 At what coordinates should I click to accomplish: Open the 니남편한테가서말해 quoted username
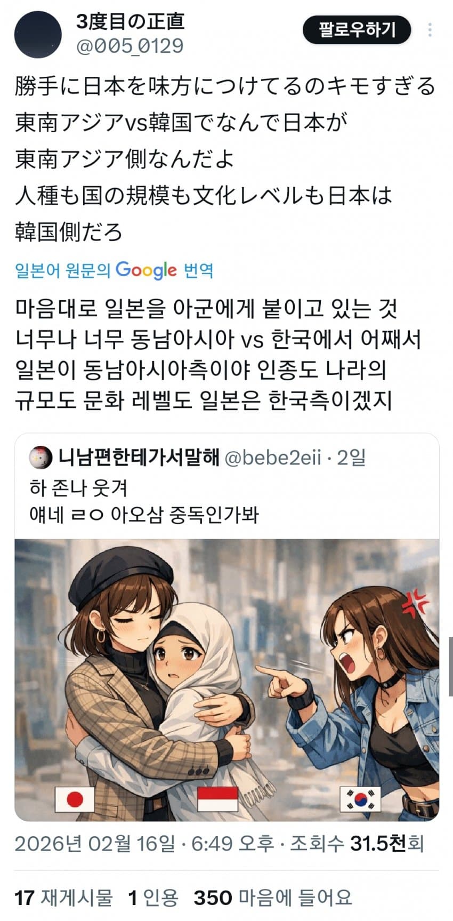point(139,457)
